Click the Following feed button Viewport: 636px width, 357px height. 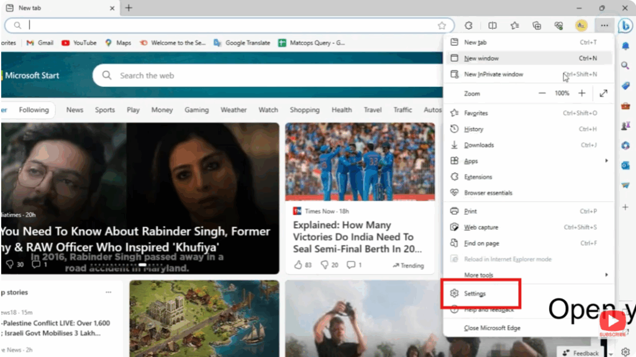[34, 110]
